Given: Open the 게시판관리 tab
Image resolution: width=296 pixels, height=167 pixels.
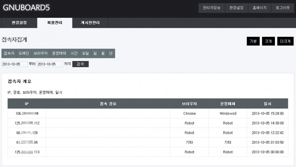Looking at the screenshot, I should click(x=90, y=23).
